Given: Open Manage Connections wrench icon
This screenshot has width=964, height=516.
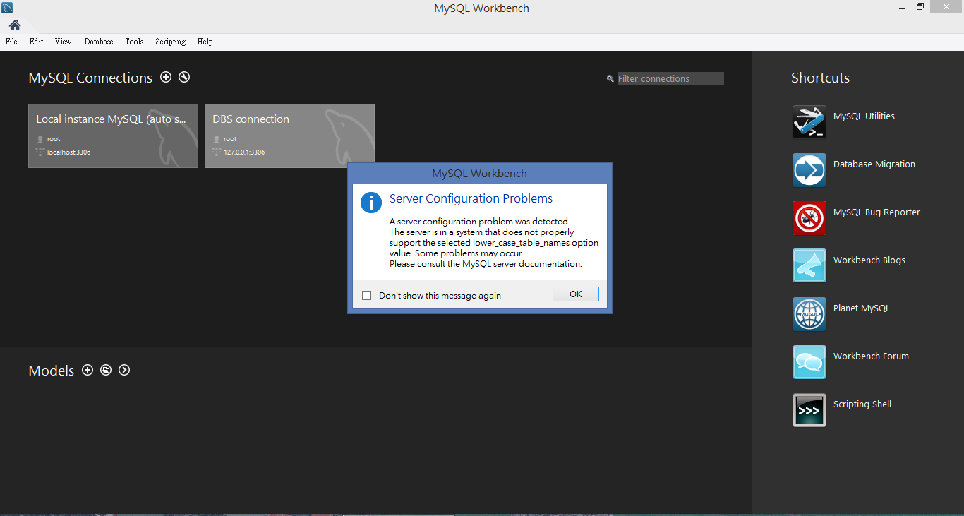Looking at the screenshot, I should [x=184, y=77].
